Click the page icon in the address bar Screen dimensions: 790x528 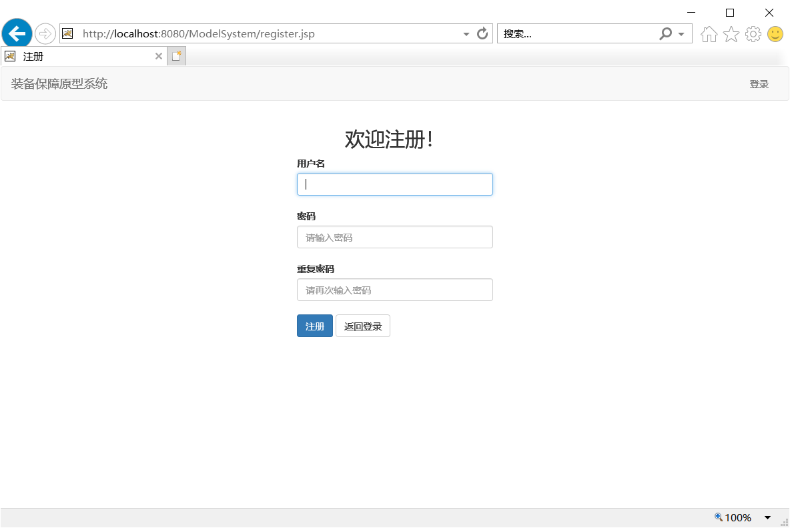(67, 33)
